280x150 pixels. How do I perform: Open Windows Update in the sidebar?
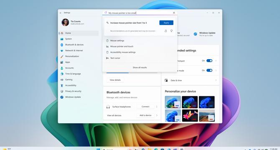pos(79,97)
